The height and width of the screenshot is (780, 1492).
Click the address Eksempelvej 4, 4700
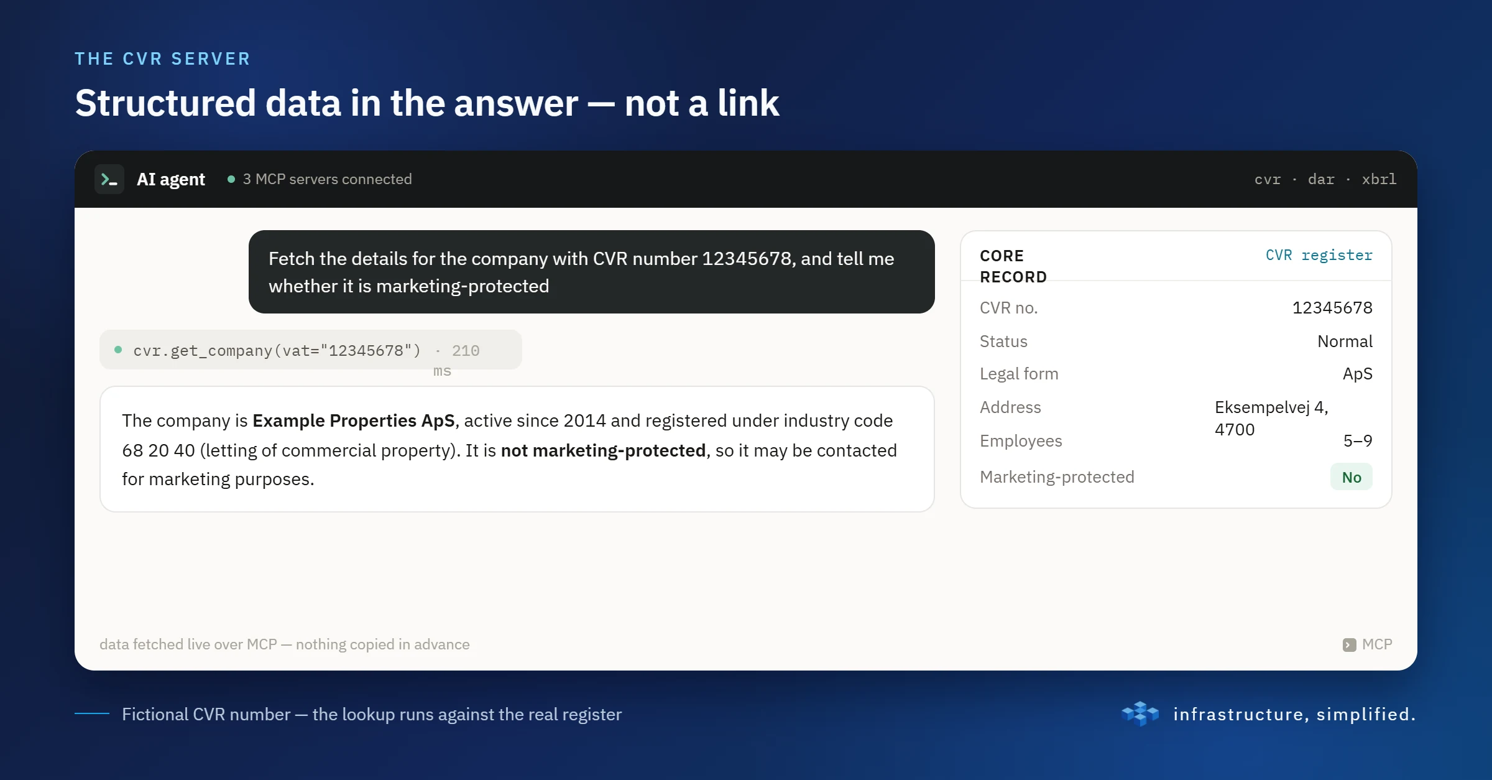(1271, 419)
